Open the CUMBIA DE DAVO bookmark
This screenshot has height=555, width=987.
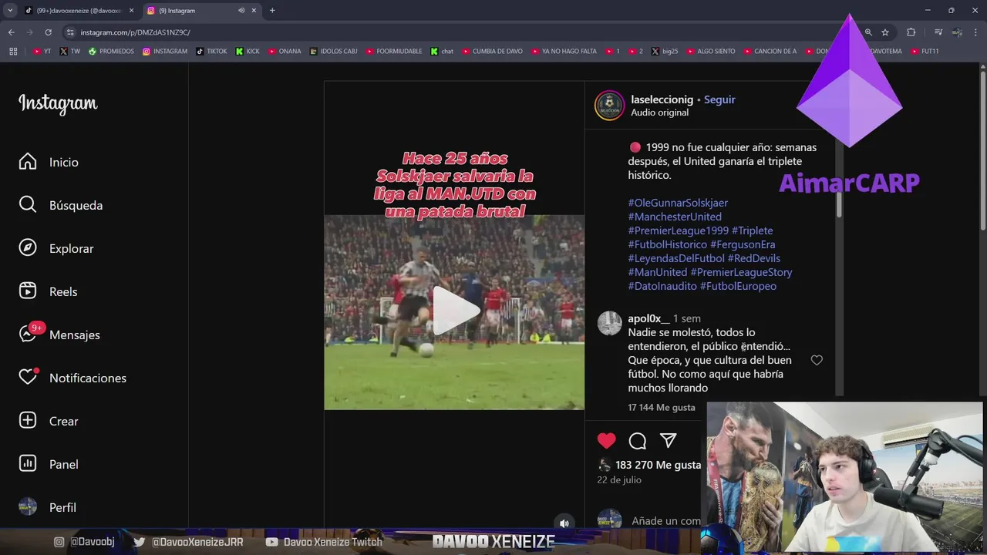[493, 51]
